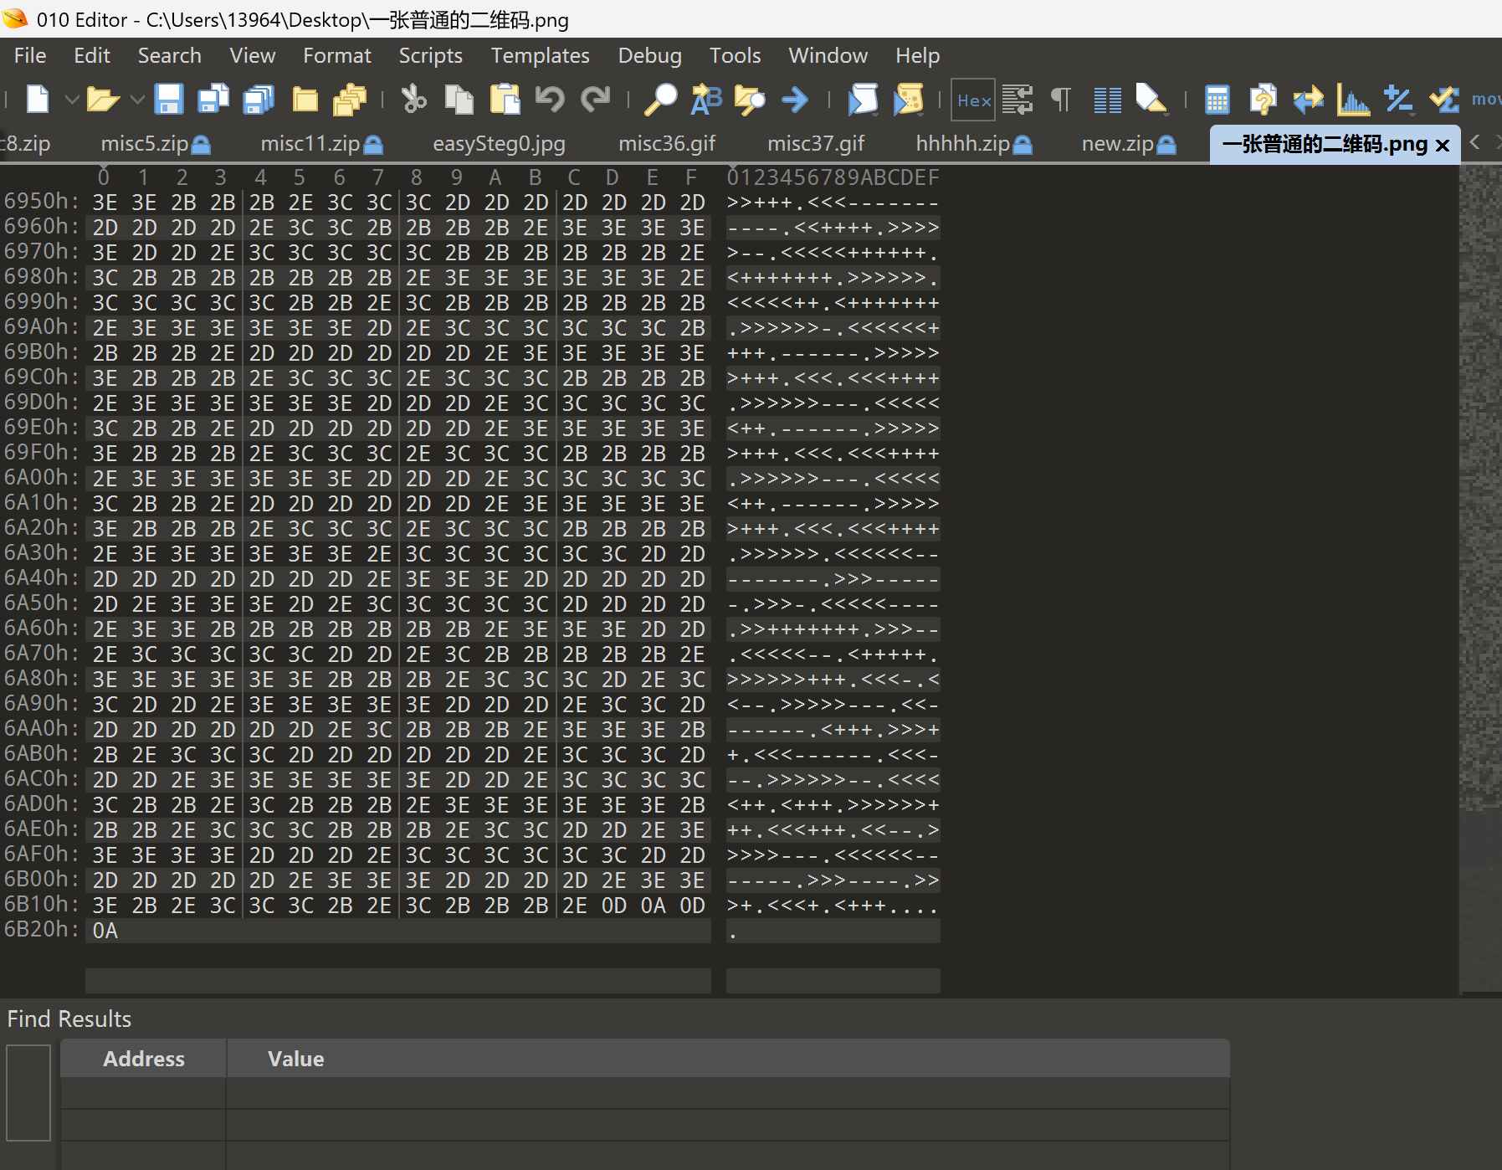This screenshot has height=1170, width=1502.
Task: Click the Convert arrows icon
Action: point(1308,100)
